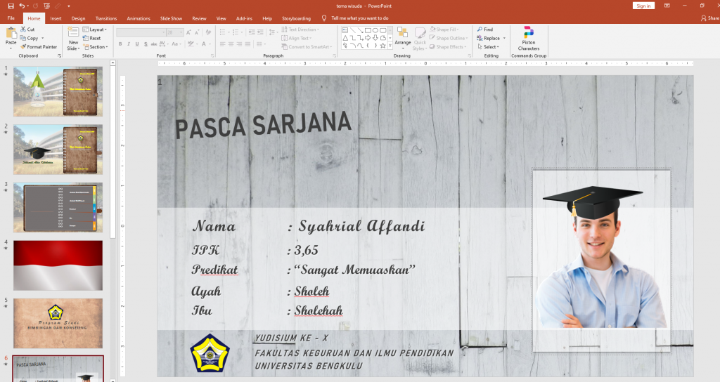
Task: Center the text alignment
Action: (x=231, y=44)
